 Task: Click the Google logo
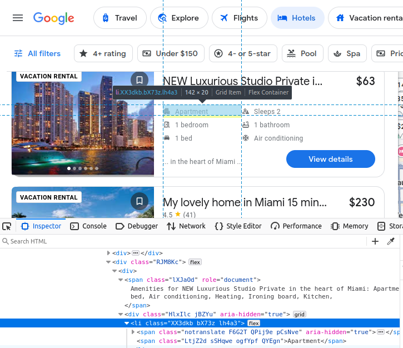pos(53,18)
